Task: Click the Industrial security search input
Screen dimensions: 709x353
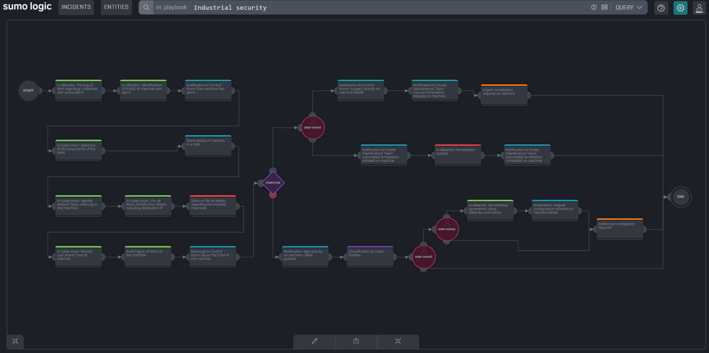Action: 231,7
